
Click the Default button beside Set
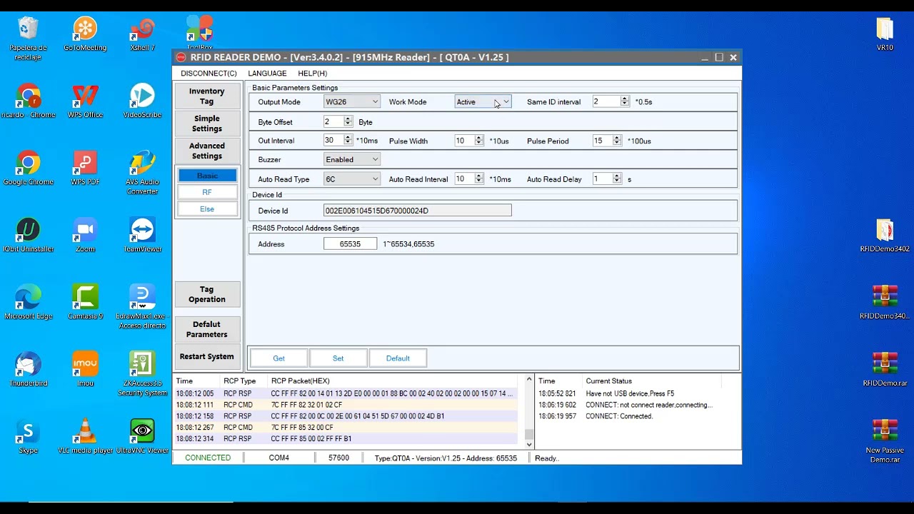tap(398, 358)
